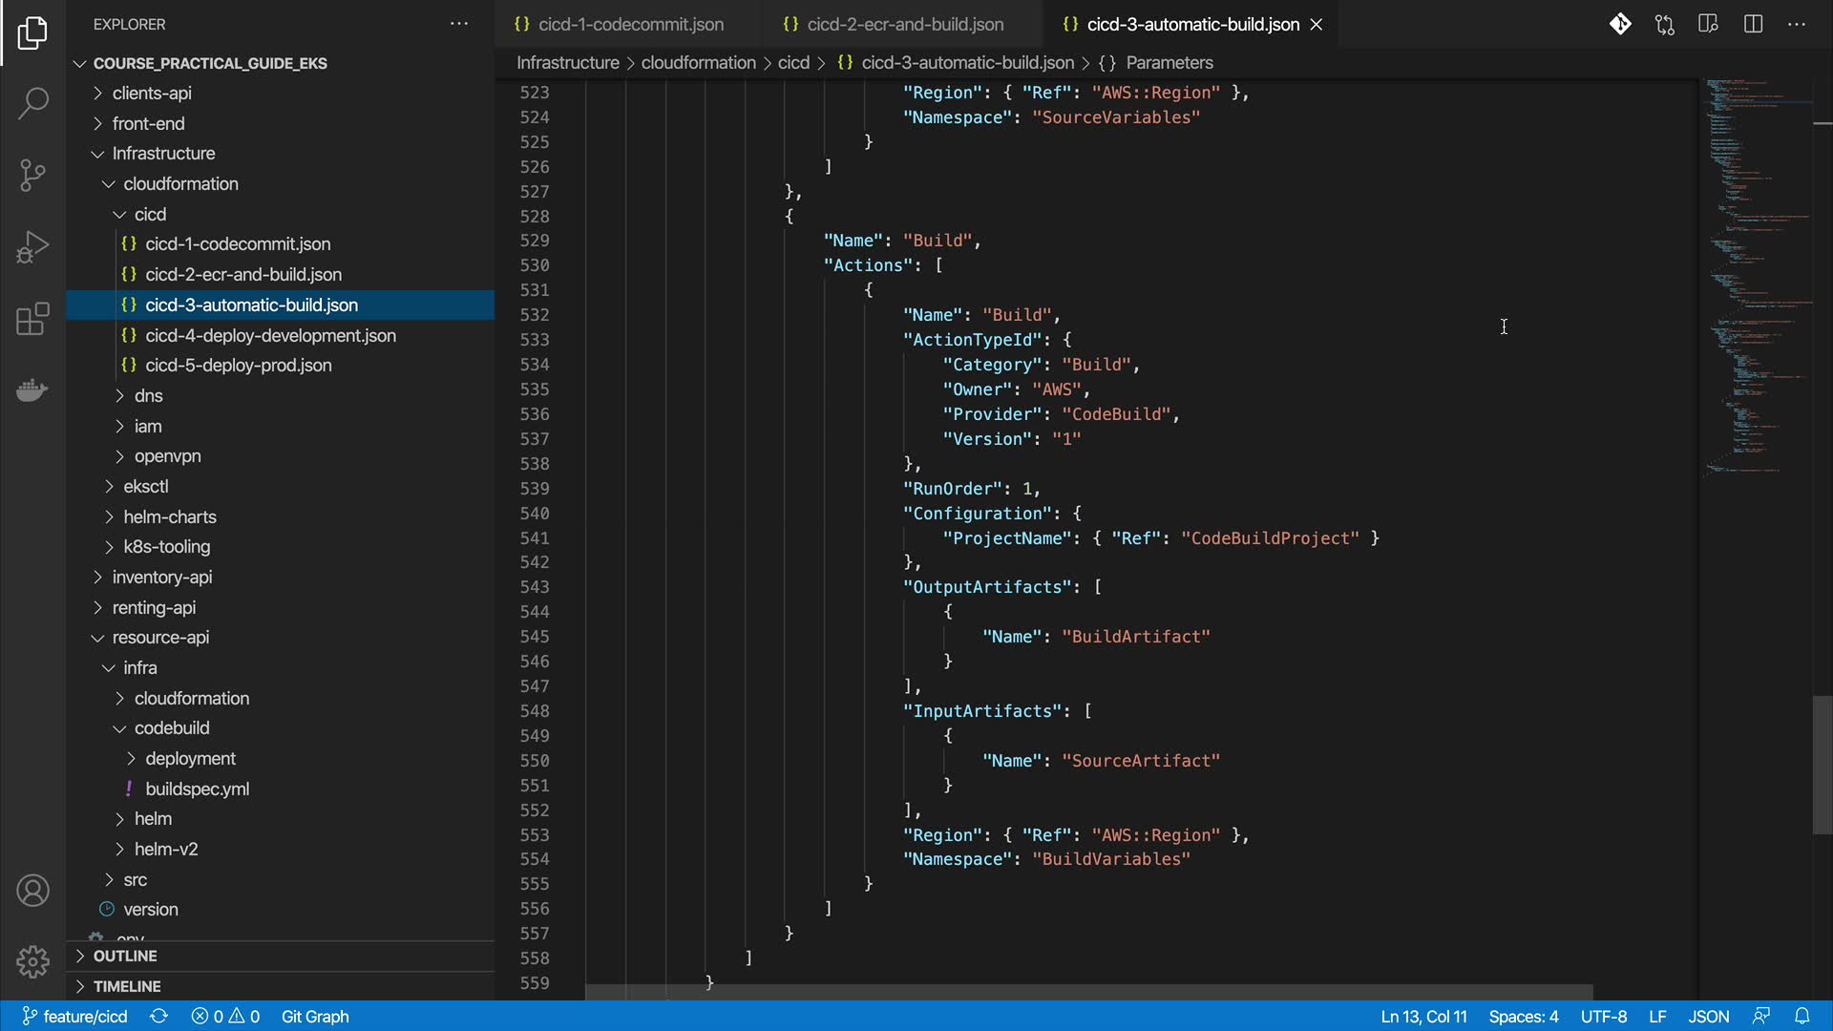Screen dimensions: 1833x1031
Task: Expand the TIMELINE section
Action: click(127, 986)
